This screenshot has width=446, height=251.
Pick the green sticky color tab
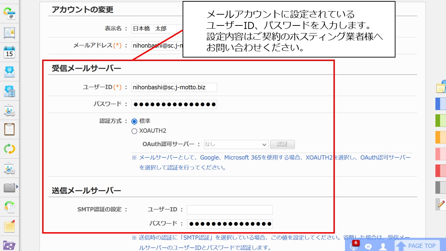coord(441,121)
